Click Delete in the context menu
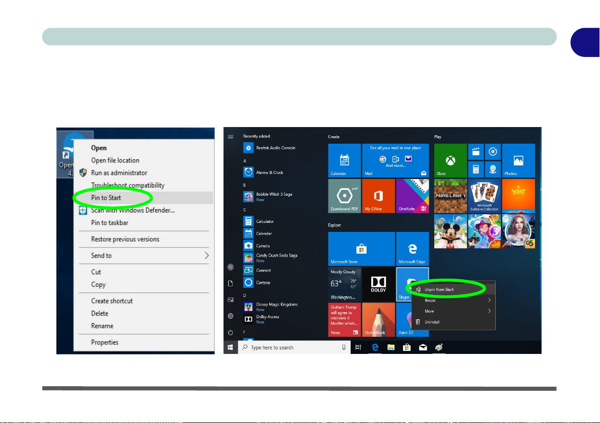Image resolution: width=600 pixels, height=423 pixels. [x=99, y=314]
